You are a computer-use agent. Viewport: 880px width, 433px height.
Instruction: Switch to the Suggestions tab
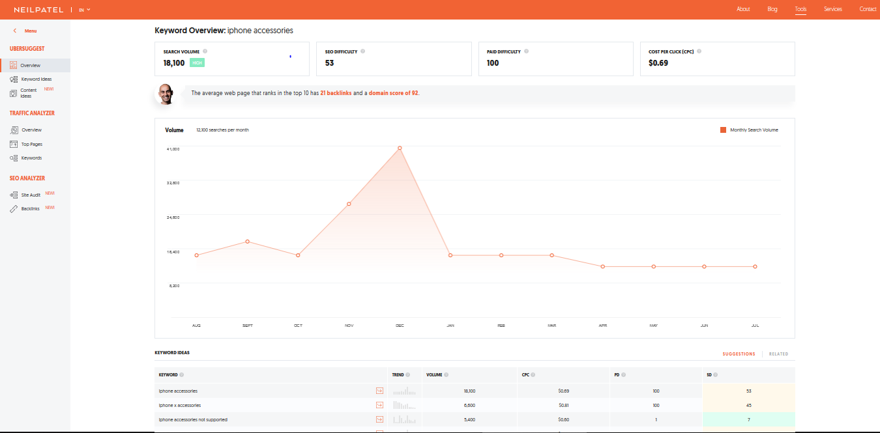739,354
